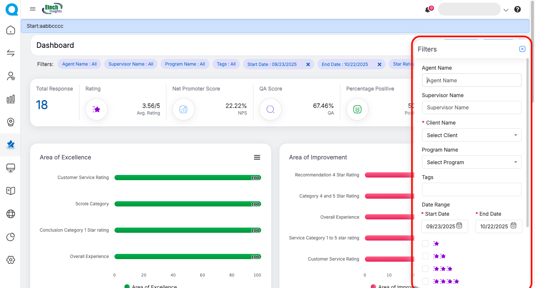Click the home icon in sidebar

(x=11, y=30)
